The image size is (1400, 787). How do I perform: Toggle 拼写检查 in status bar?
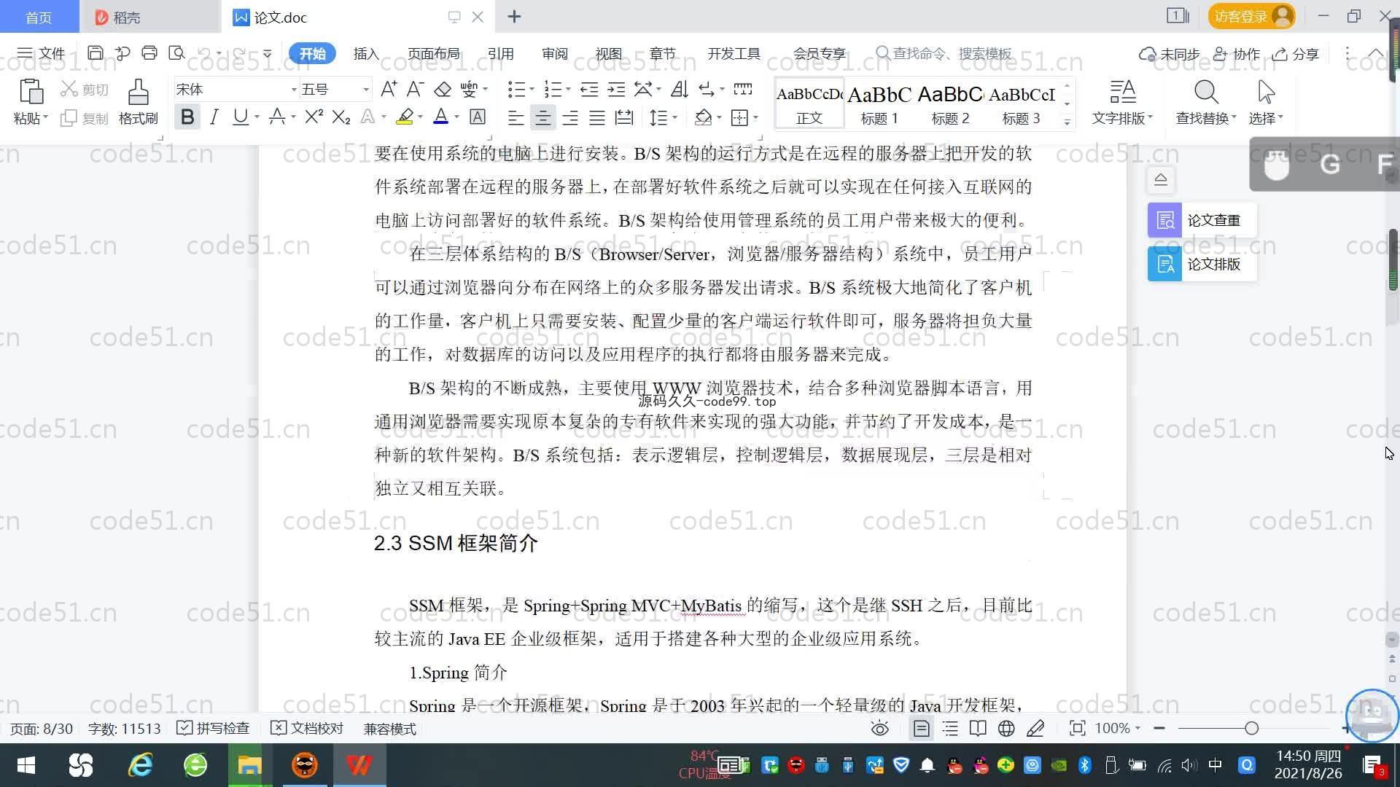pyautogui.click(x=214, y=728)
